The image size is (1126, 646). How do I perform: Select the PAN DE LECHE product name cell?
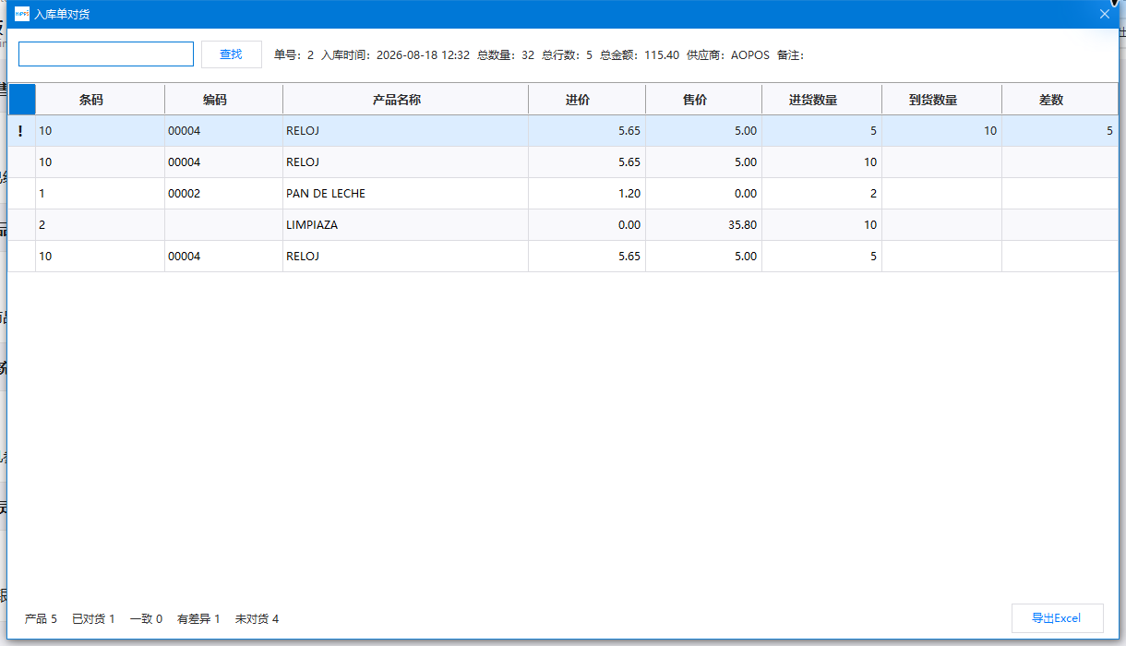tap(405, 194)
